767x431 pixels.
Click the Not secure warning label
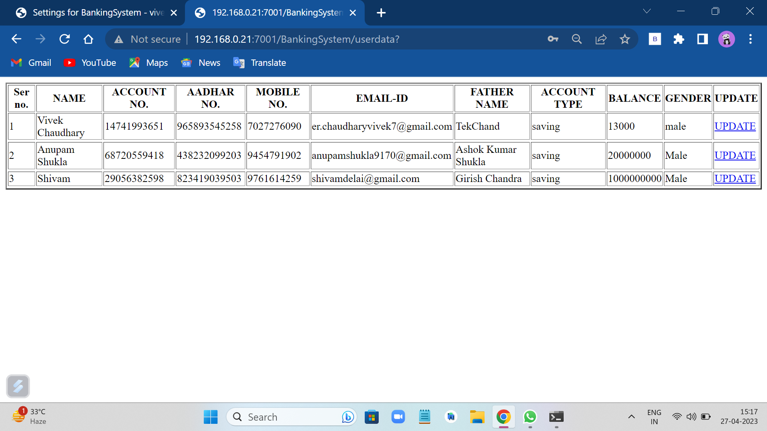pyautogui.click(x=147, y=39)
